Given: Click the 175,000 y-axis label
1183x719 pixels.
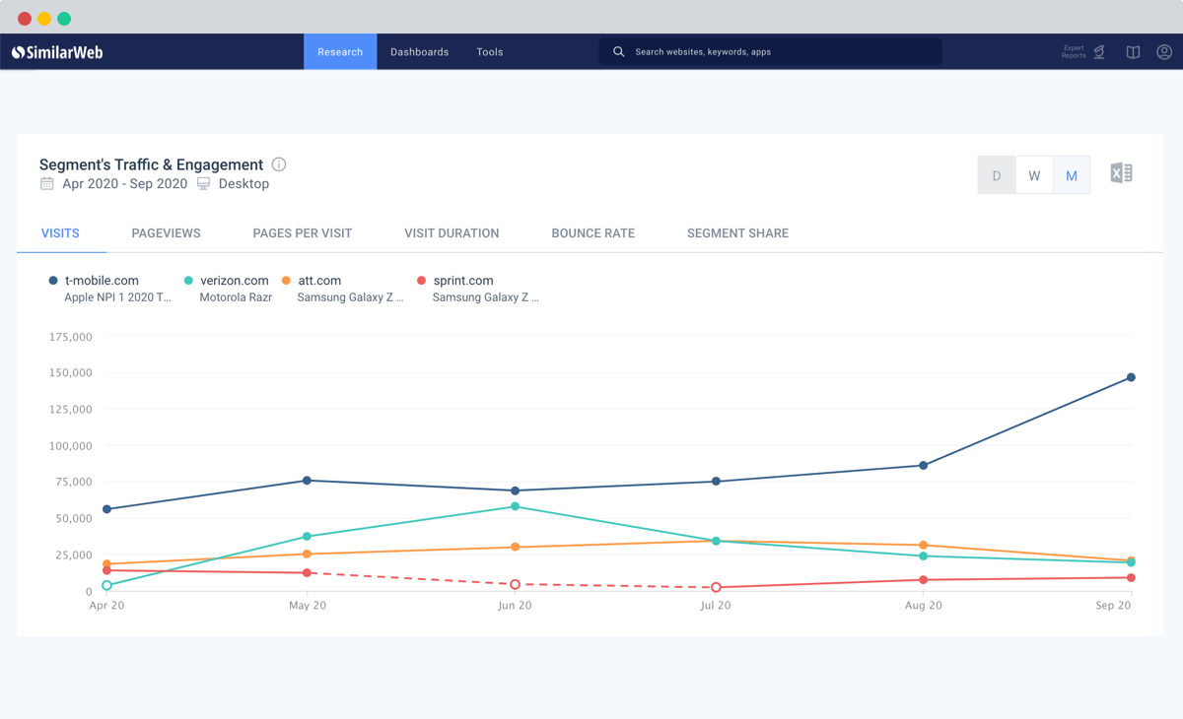Looking at the screenshot, I should [x=70, y=337].
